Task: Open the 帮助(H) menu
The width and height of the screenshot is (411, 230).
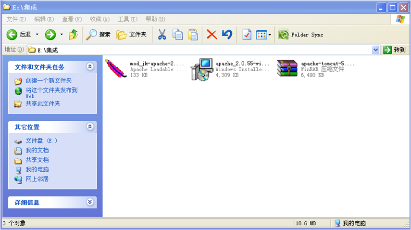Action: click(155, 19)
